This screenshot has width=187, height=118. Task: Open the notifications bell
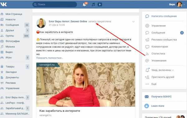[84, 5]
